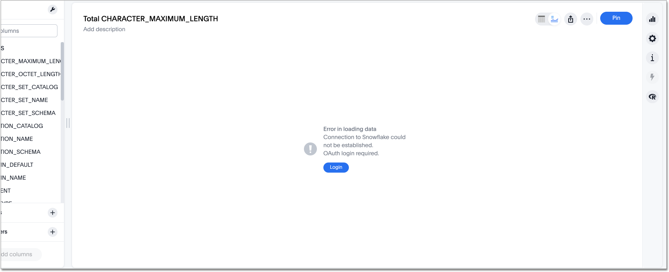Pin this chart element

click(x=616, y=18)
